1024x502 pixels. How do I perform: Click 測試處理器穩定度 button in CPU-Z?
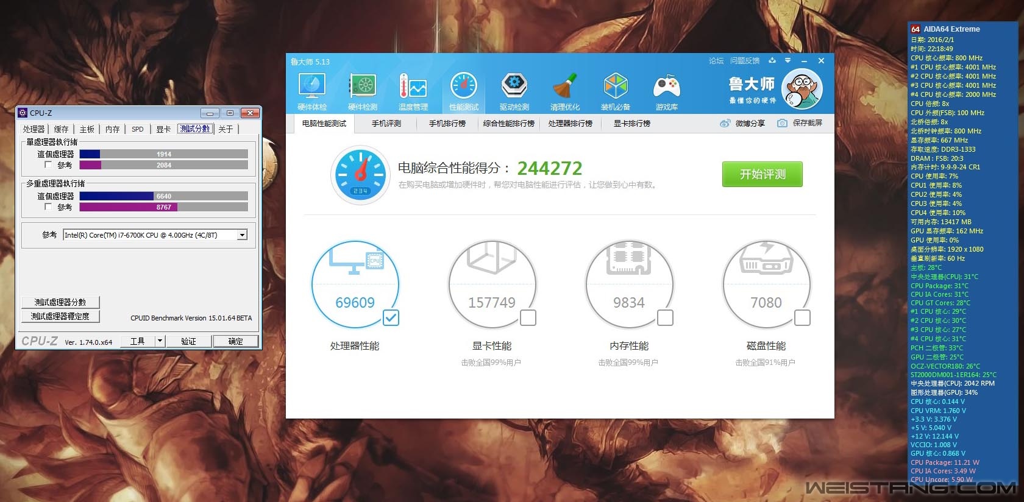coord(60,316)
